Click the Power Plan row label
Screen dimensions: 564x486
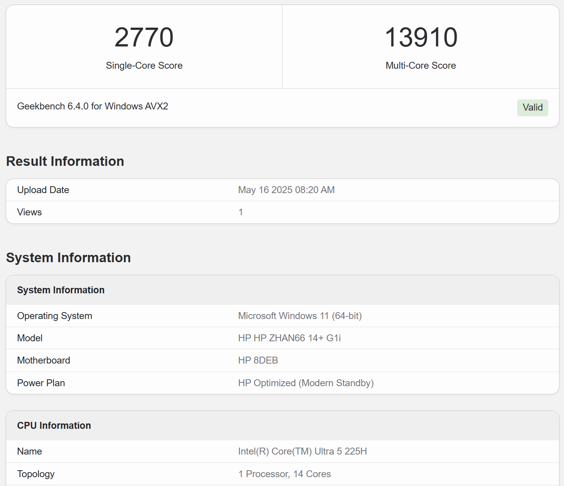[x=41, y=383]
